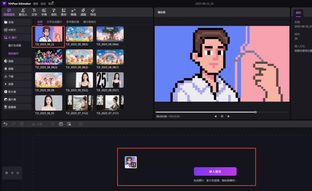Select thumbnail T2I_2025_08_08(5)
This screenshot has height=191, width=312.
tap(79, 34)
